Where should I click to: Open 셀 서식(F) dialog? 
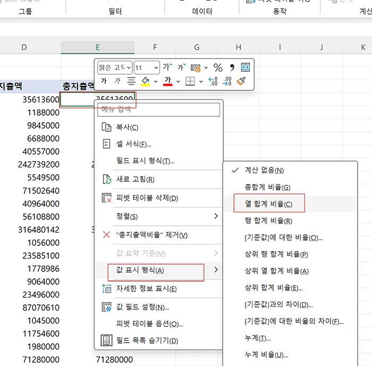158,144
